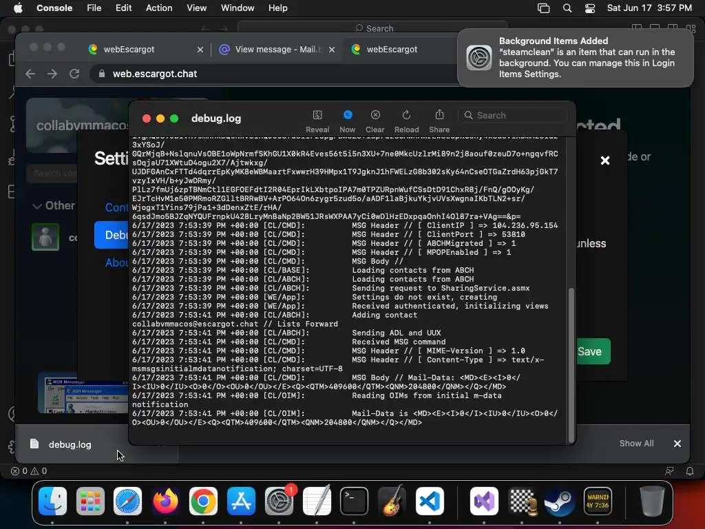Open the File menu

coord(94,8)
